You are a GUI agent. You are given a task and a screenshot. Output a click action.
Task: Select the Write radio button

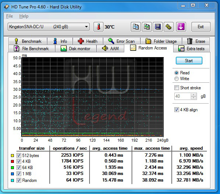pyautogui.click(x=177, y=79)
